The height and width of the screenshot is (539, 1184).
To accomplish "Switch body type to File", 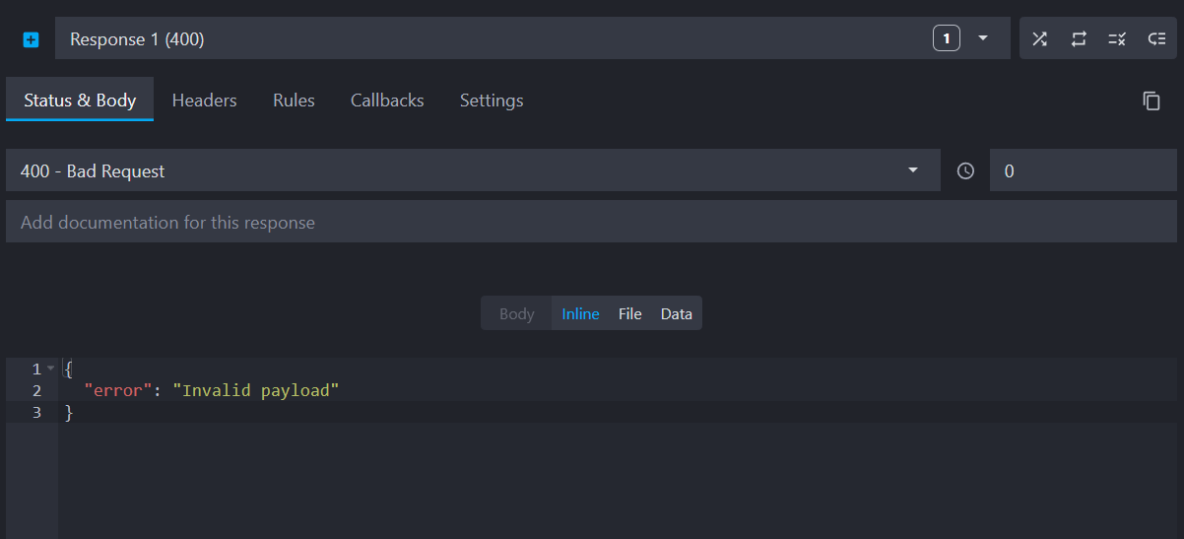I will [629, 313].
